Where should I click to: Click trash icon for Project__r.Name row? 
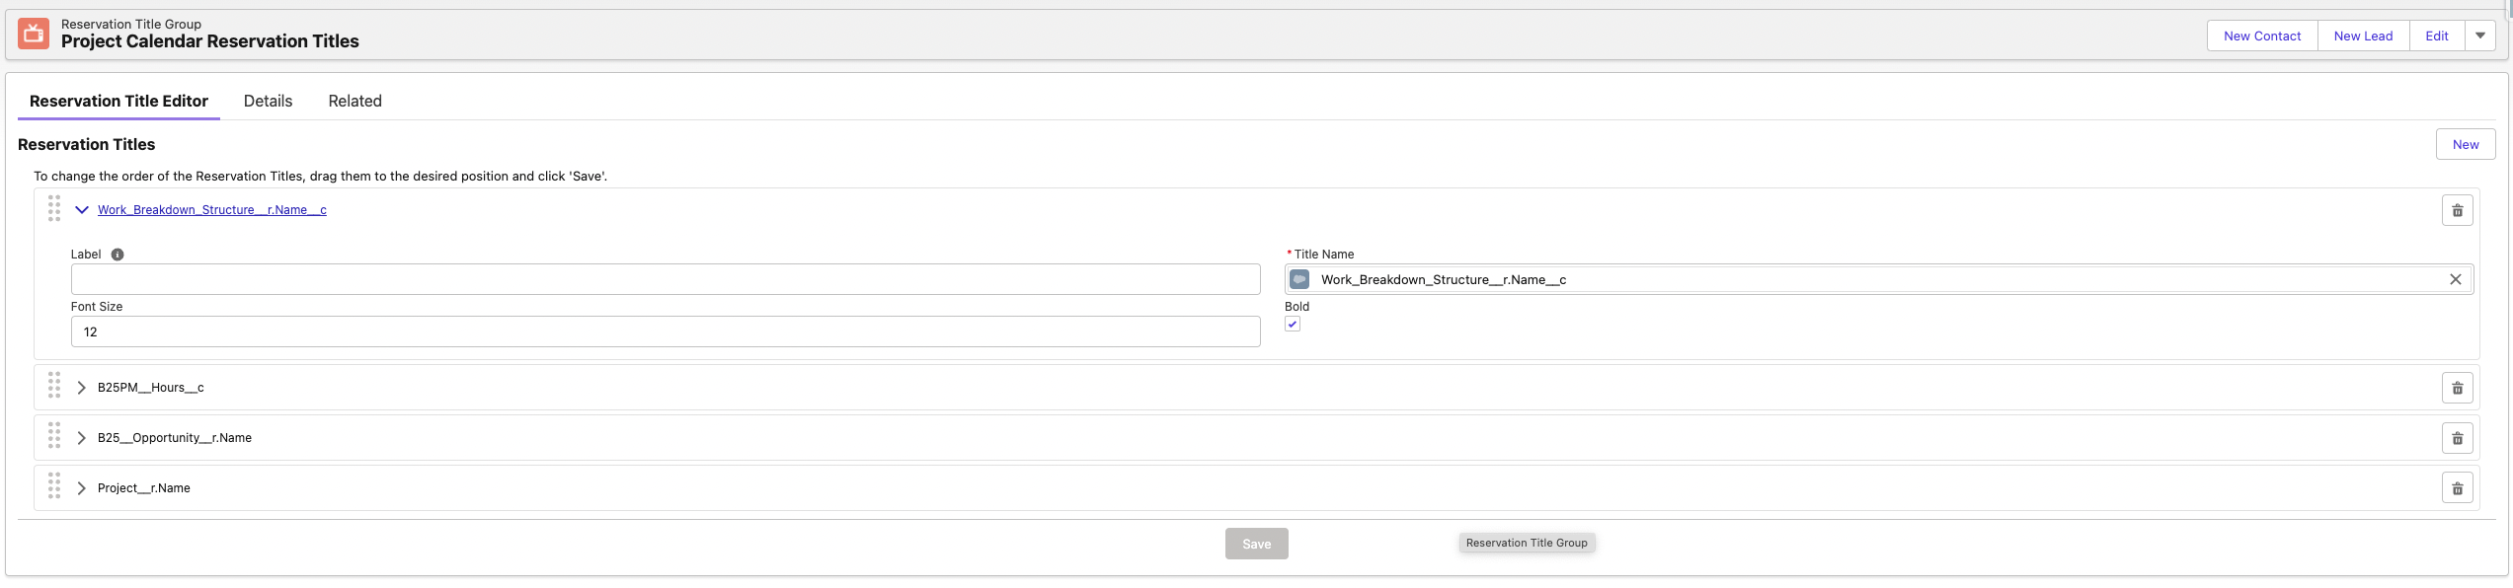(2457, 488)
